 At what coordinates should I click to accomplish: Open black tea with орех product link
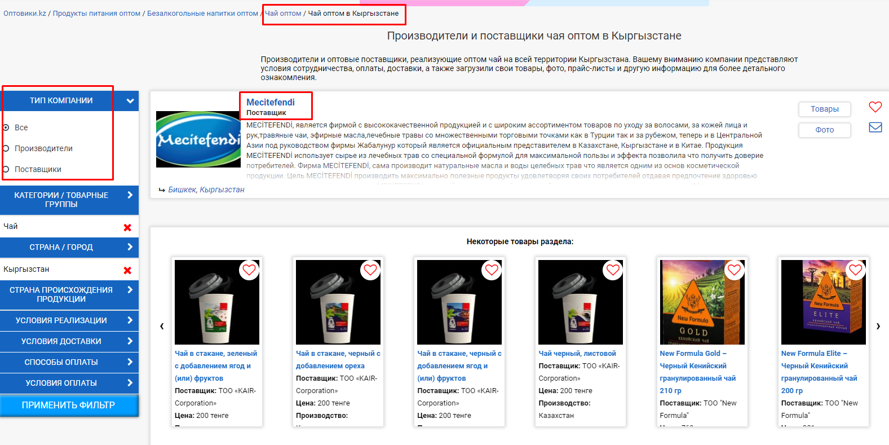coord(338,360)
